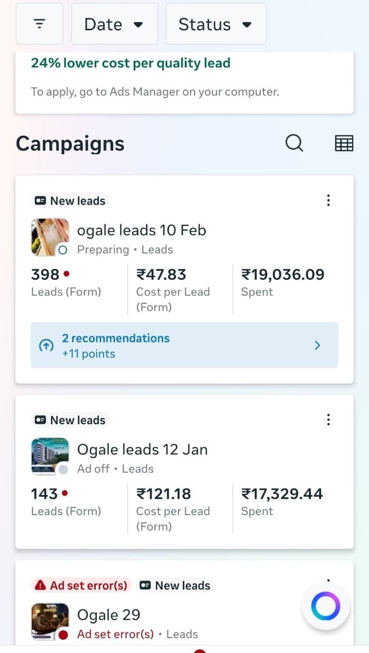This screenshot has width=369, height=653.
Task: Select the New leads tag on 10 Feb campaign
Action: coord(71,201)
